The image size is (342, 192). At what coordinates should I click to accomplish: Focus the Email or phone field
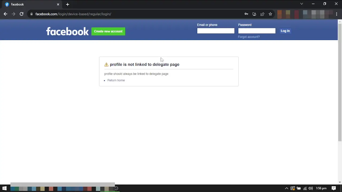pyautogui.click(x=216, y=31)
